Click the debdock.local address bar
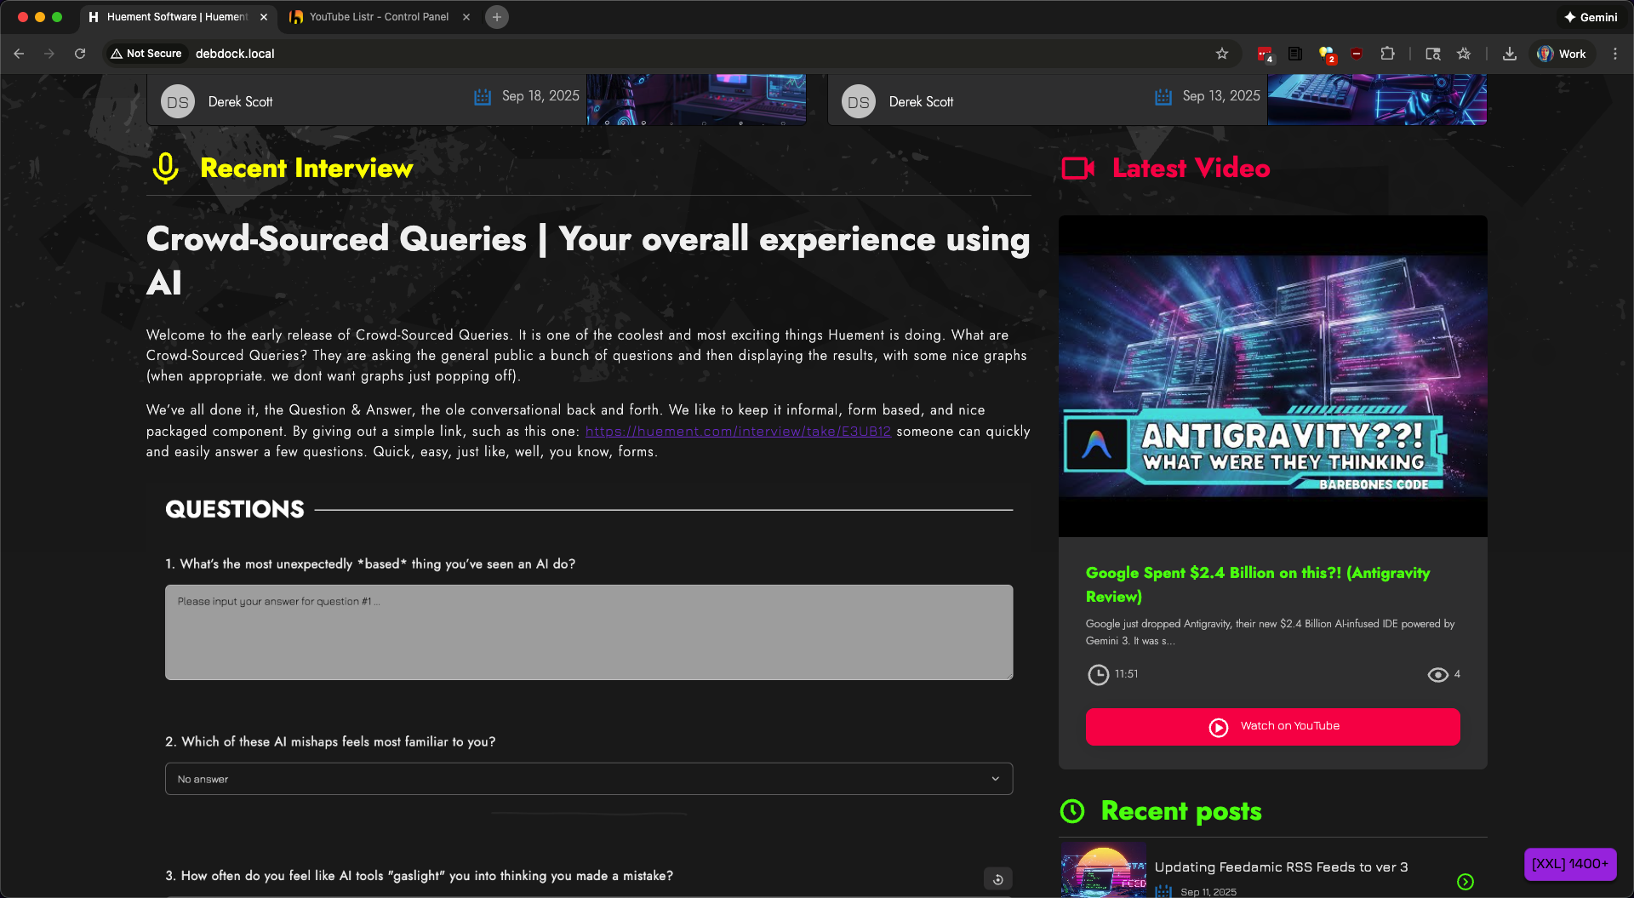The width and height of the screenshot is (1634, 898). (x=235, y=54)
